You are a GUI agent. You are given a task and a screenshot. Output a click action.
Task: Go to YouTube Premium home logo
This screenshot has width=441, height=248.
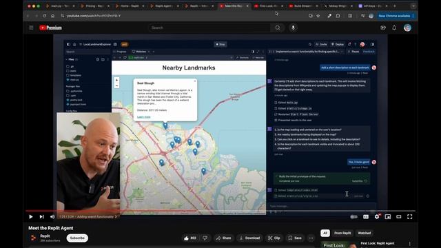point(50,28)
